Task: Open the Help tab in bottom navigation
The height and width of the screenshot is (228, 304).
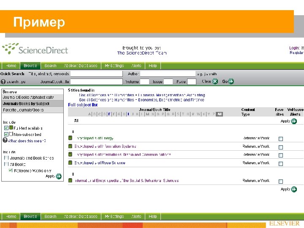Action: (x=153, y=216)
